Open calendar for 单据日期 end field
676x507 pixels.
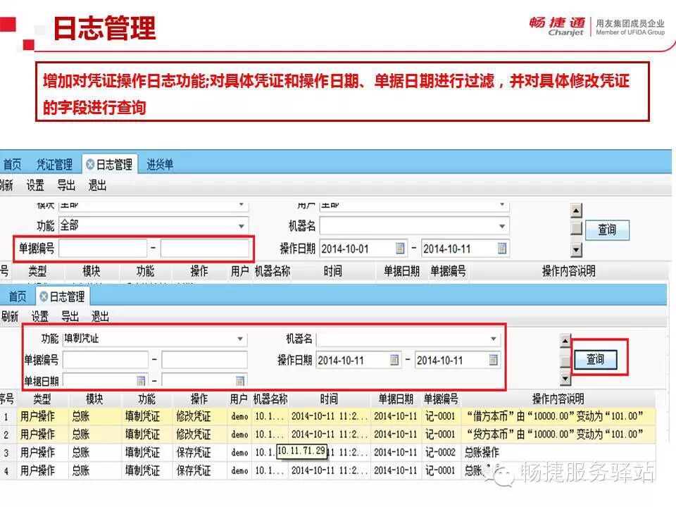[240, 381]
